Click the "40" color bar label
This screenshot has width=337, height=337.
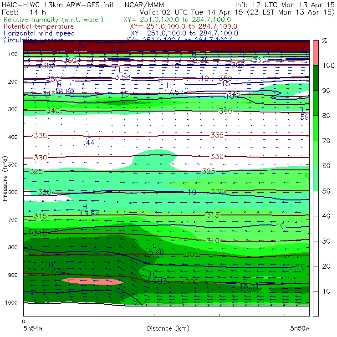click(326, 216)
